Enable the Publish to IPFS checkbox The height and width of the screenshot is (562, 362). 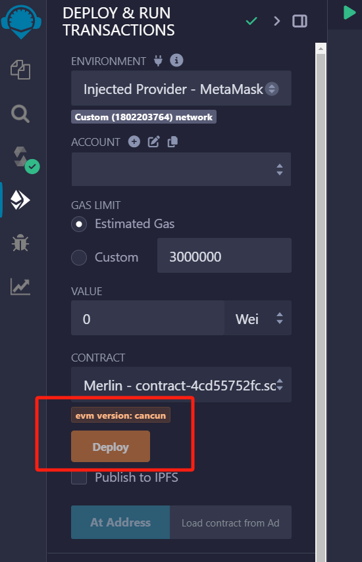pos(79,477)
